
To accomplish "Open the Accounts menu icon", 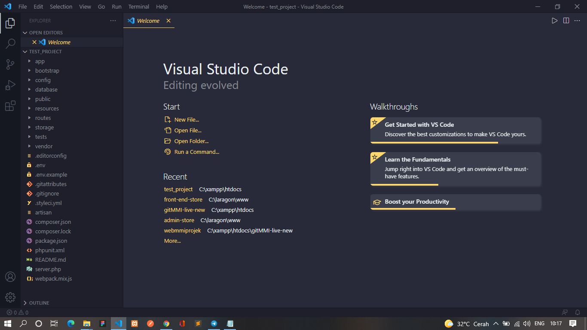I will pyautogui.click(x=10, y=277).
